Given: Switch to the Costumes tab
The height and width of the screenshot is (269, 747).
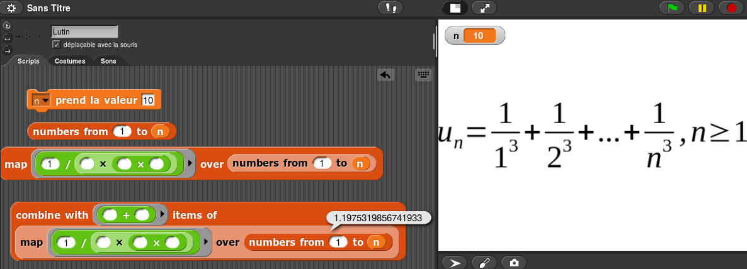Looking at the screenshot, I should pos(70,61).
